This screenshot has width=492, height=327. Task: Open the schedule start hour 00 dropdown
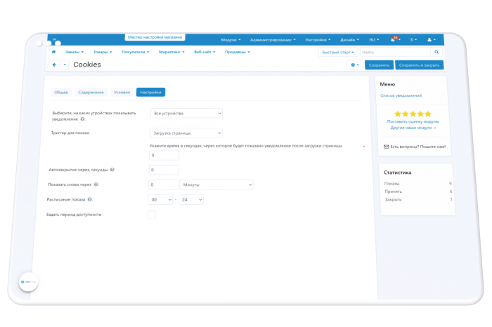(160, 199)
